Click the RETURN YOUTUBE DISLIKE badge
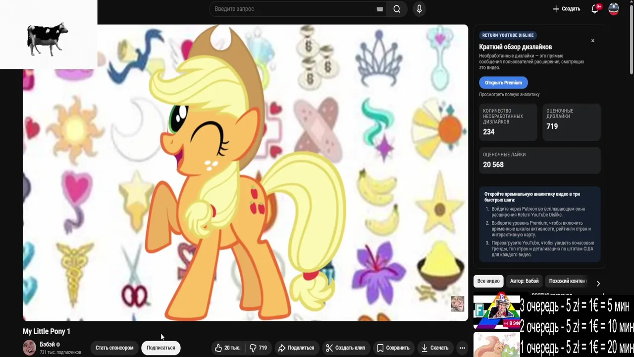 (x=508, y=35)
